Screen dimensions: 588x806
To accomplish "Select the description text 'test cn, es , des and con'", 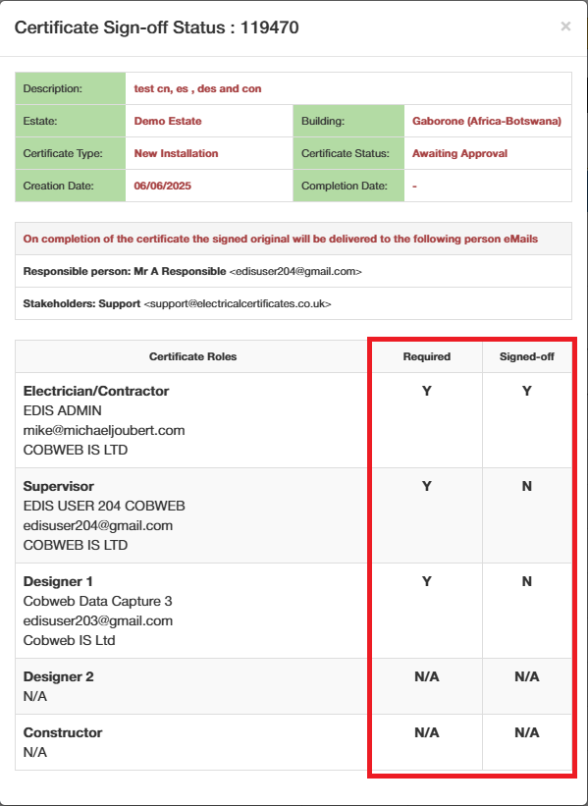I will click(x=197, y=88).
